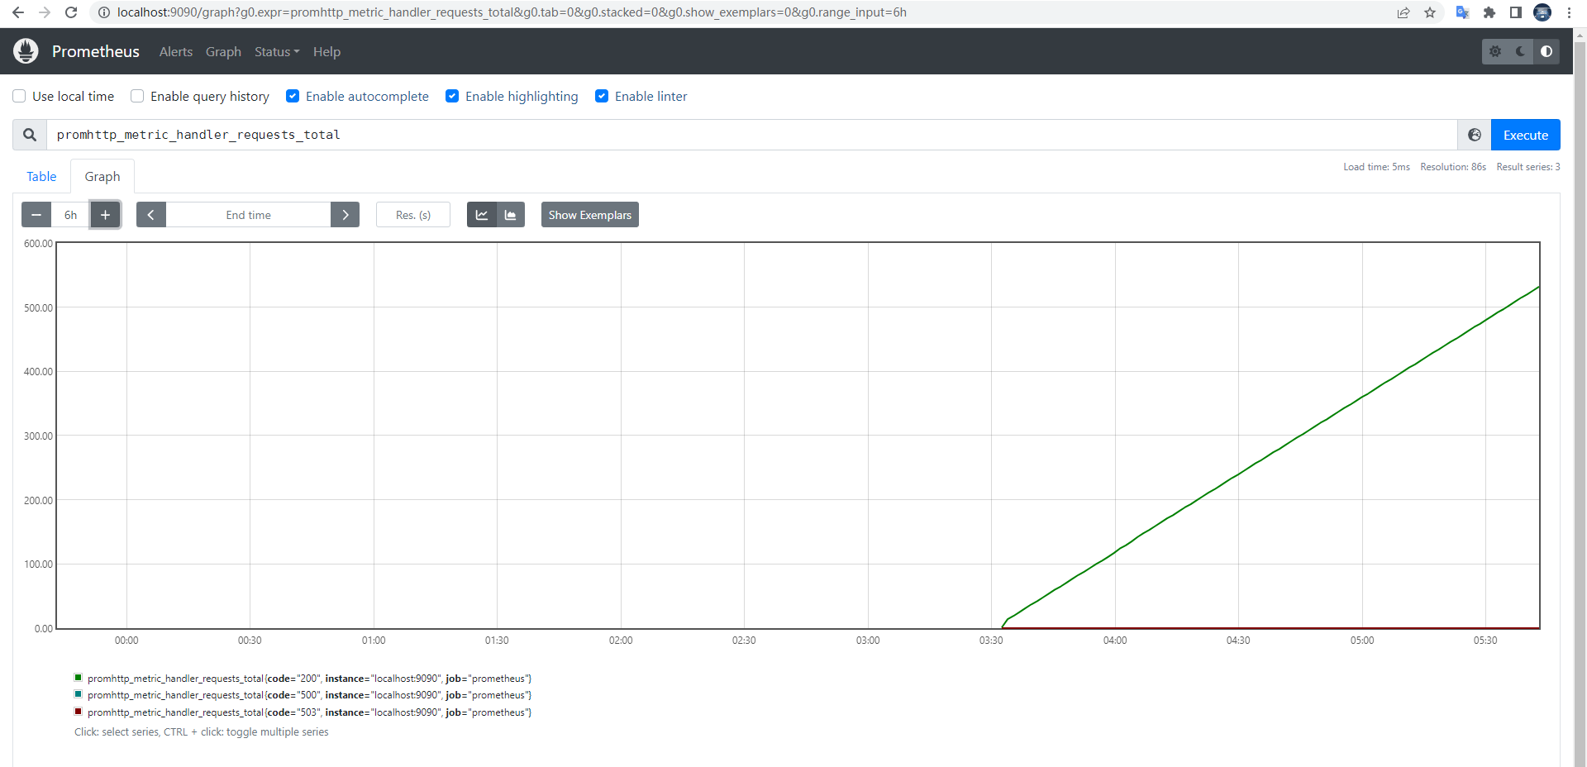Screen dimensions: 1587x767
Task: Toggle Use local time checkbox
Action: point(19,96)
